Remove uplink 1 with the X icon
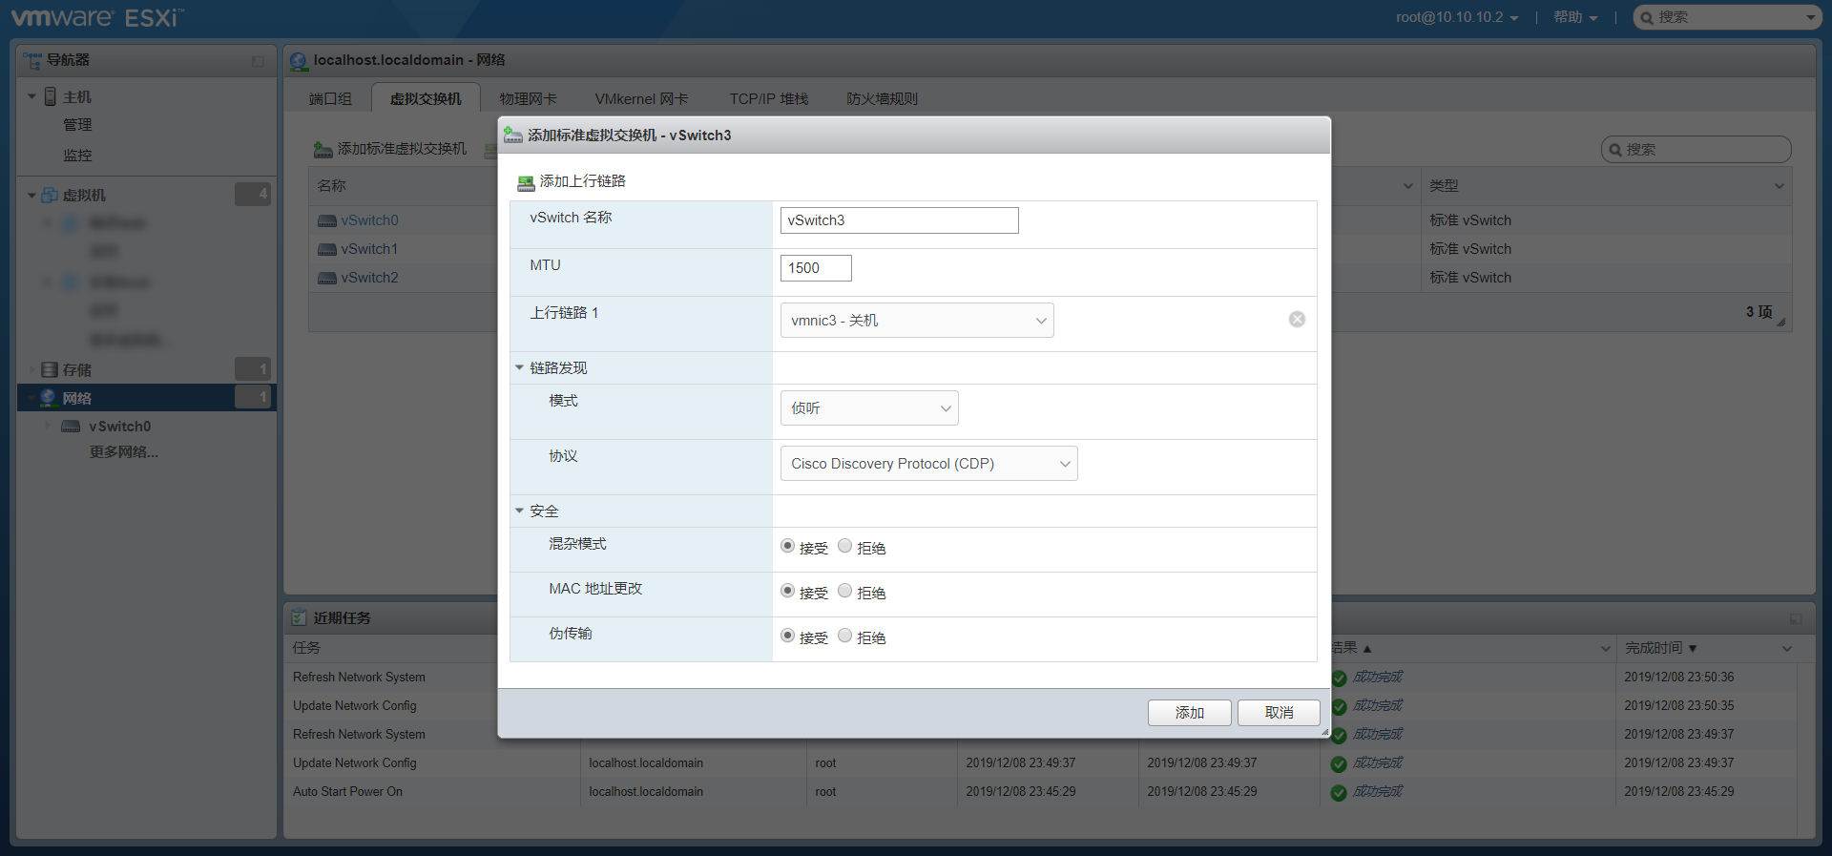The image size is (1832, 856). [1297, 320]
